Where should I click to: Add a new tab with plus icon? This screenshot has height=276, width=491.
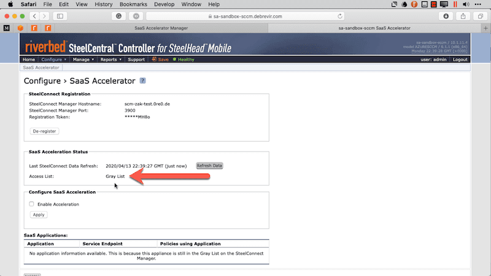click(x=485, y=28)
